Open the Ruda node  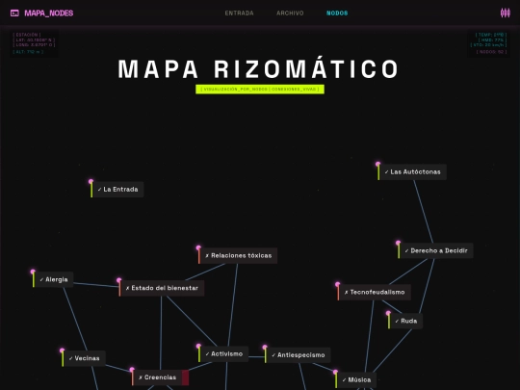[x=406, y=321]
